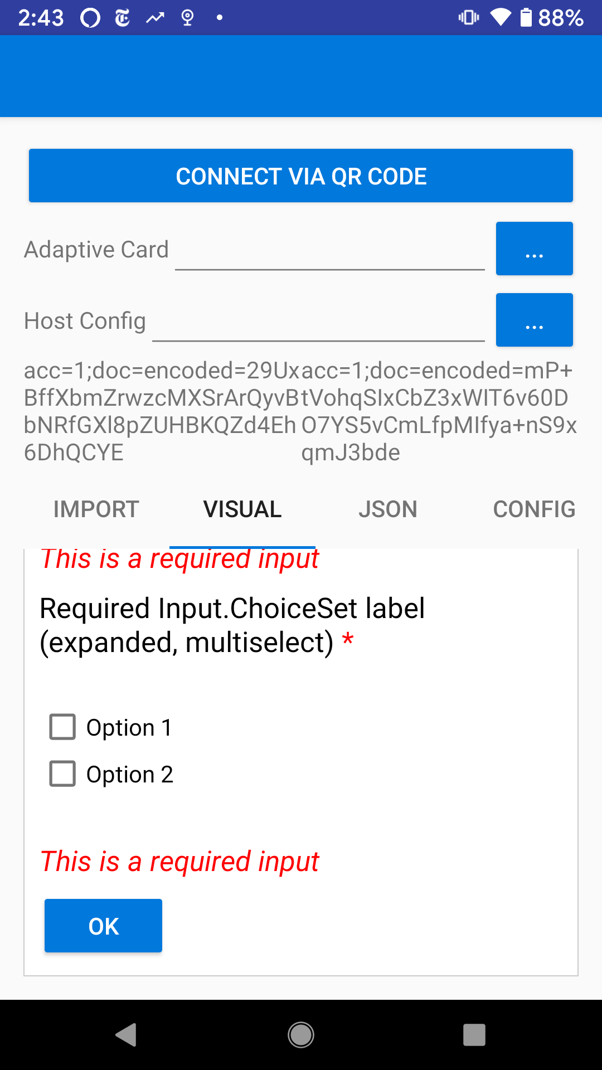602x1070 pixels.
Task: Submit the card with the OK button
Action: click(x=103, y=925)
